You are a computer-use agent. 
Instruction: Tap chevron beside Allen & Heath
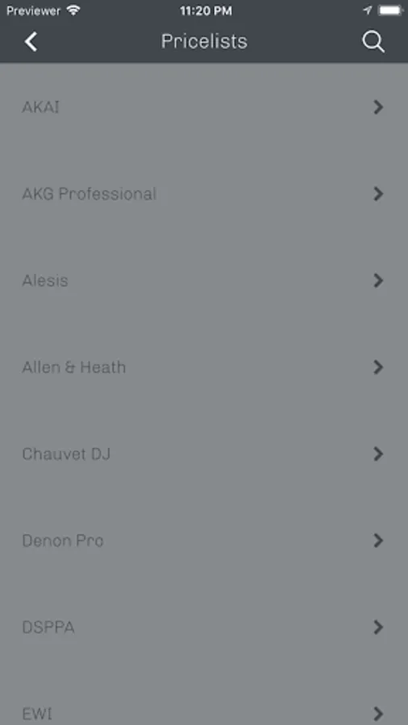[x=378, y=367]
